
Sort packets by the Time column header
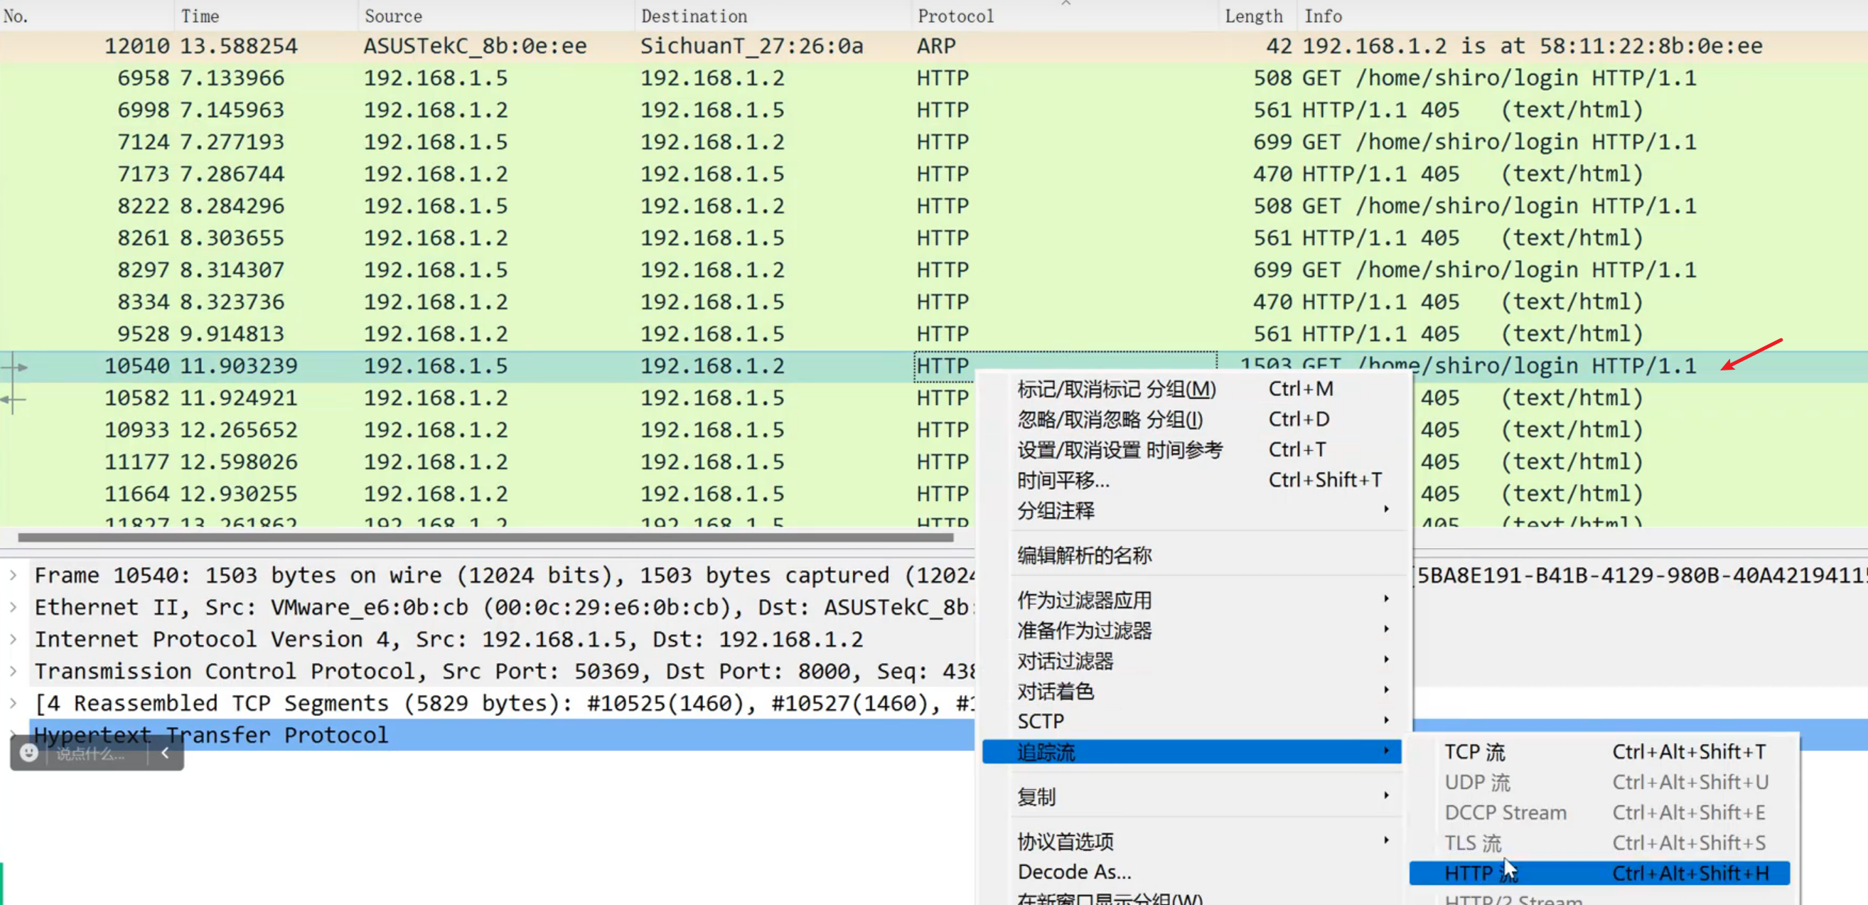coord(200,16)
